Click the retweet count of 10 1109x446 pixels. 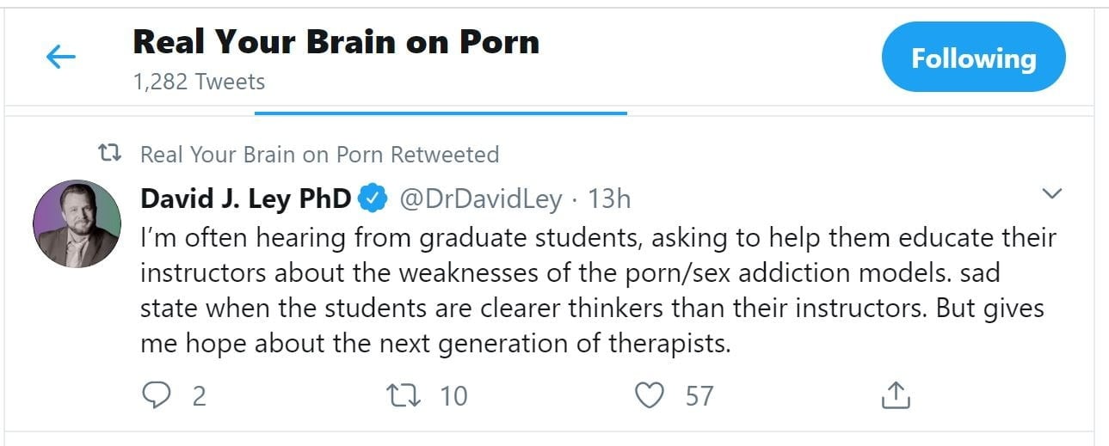[453, 395]
